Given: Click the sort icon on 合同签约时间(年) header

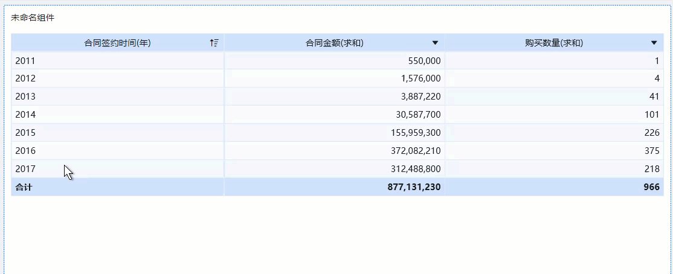Looking at the screenshot, I should click(x=214, y=43).
